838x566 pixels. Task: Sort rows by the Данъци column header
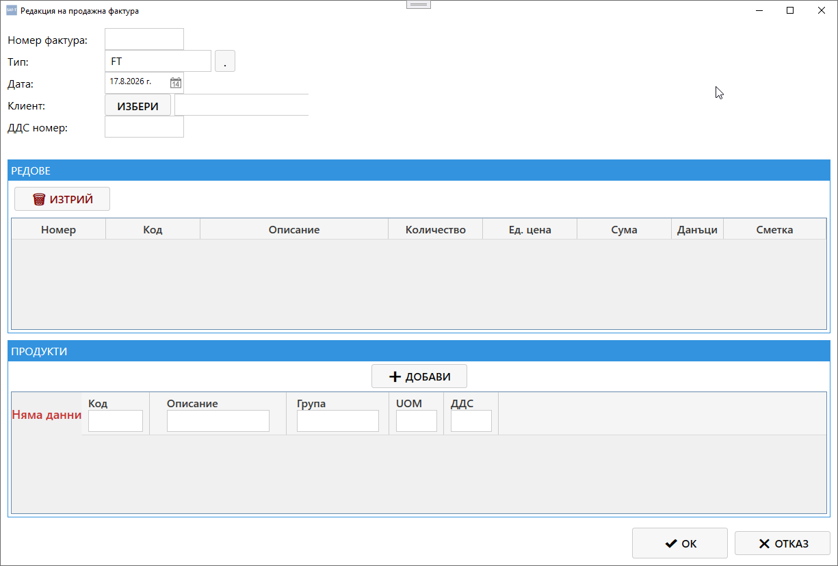tap(698, 229)
